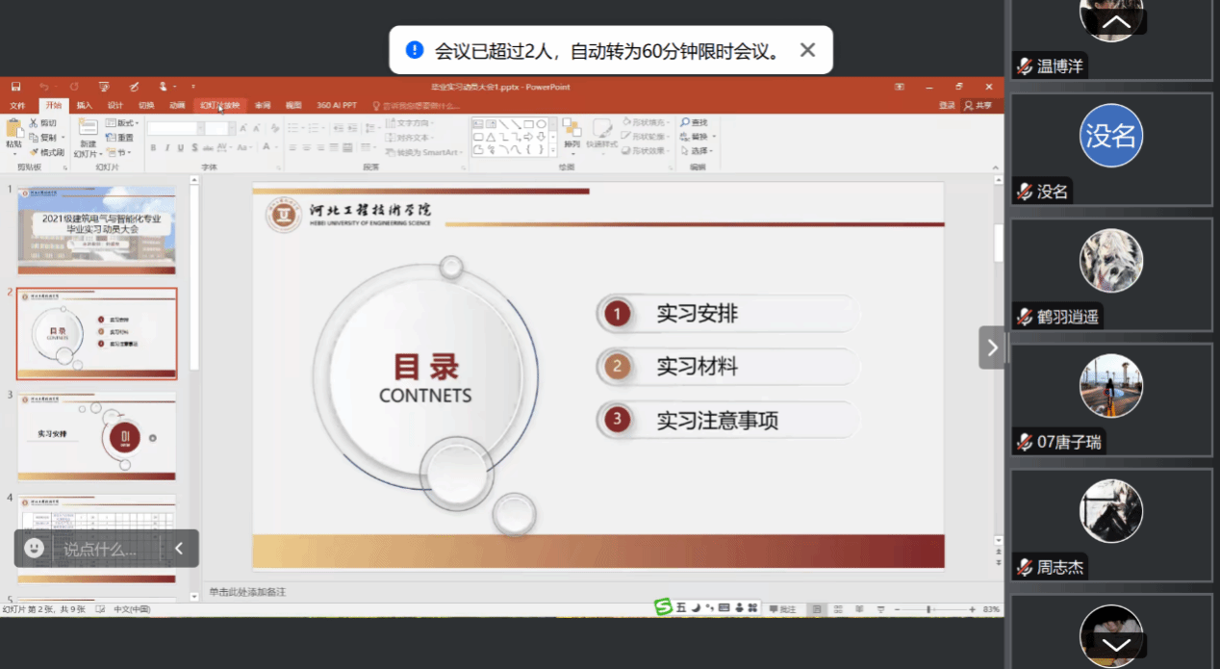Toggle Bold text formatting
The image size is (1220, 669).
tap(152, 147)
